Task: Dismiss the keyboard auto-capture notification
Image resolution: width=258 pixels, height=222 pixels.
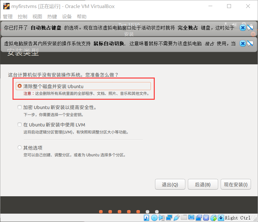Action: [x=243, y=28]
